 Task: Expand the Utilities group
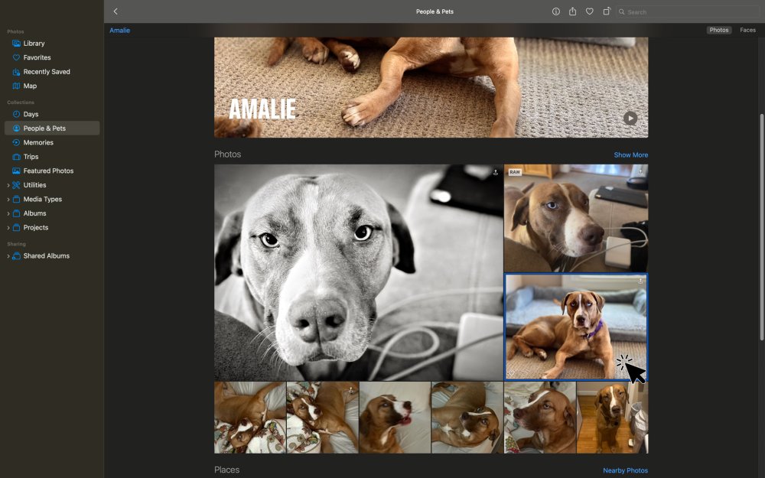pyautogui.click(x=8, y=185)
